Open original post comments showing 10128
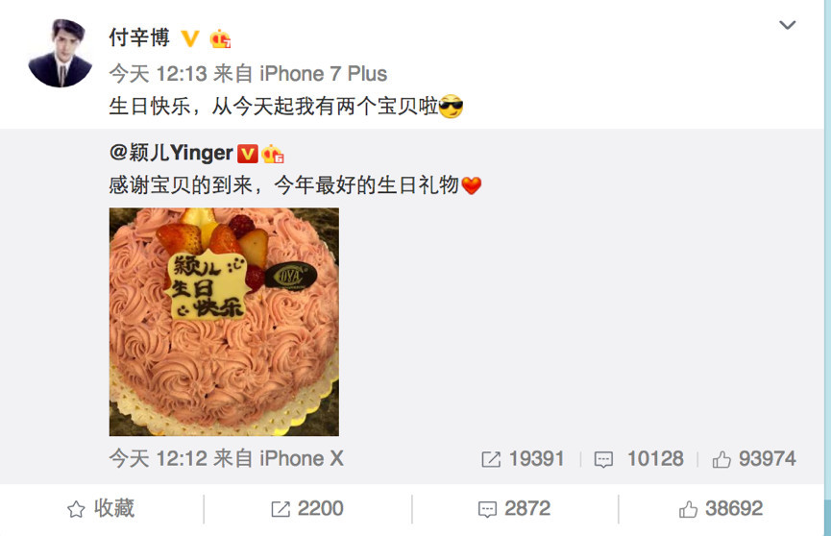This screenshot has height=536, width=831. 639,459
